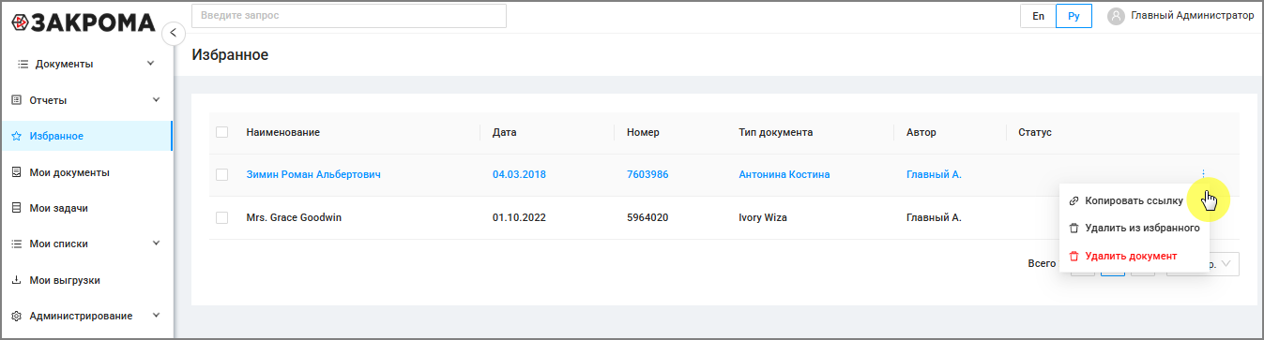Expand the Отчеты sidebar section

[x=156, y=99]
